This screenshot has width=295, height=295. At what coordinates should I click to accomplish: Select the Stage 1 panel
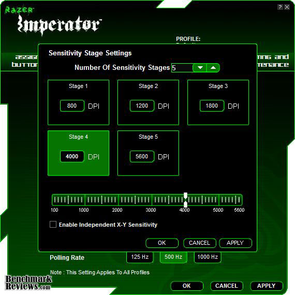pos(79,102)
